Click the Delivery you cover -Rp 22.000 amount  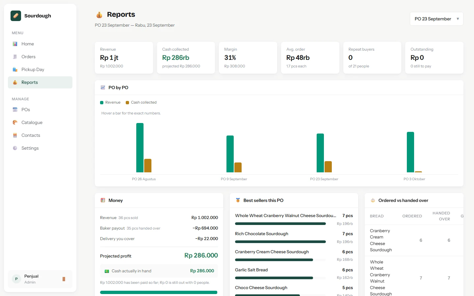[x=207, y=239]
